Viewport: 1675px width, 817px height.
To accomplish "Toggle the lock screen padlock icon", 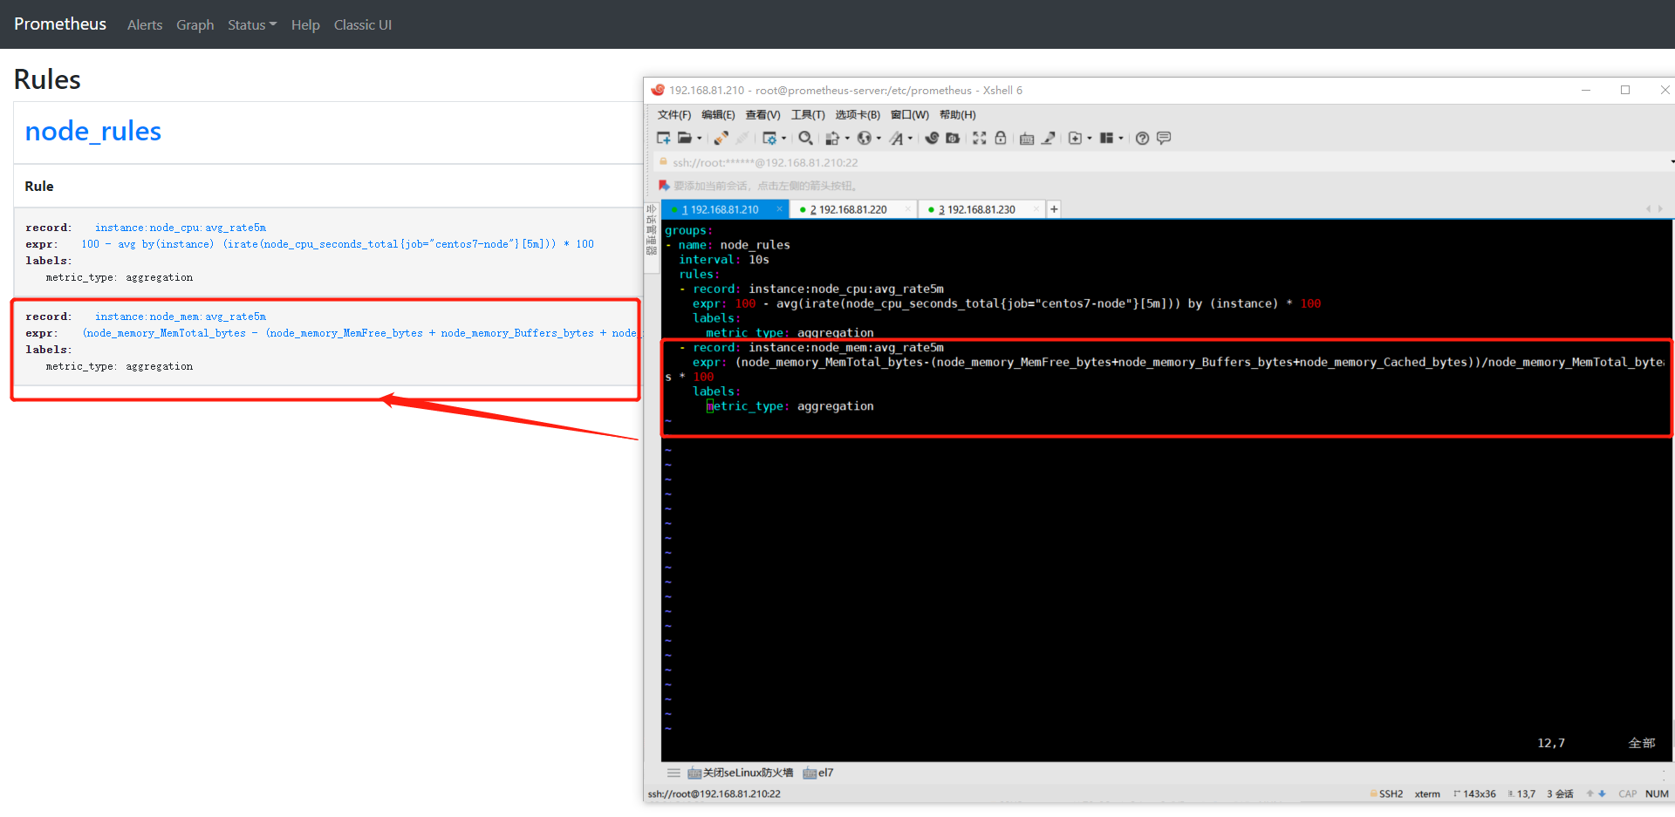I will coord(1001,138).
